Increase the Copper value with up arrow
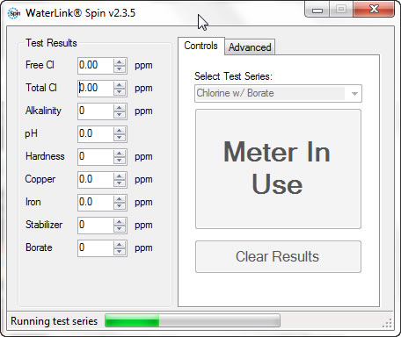 (x=120, y=176)
